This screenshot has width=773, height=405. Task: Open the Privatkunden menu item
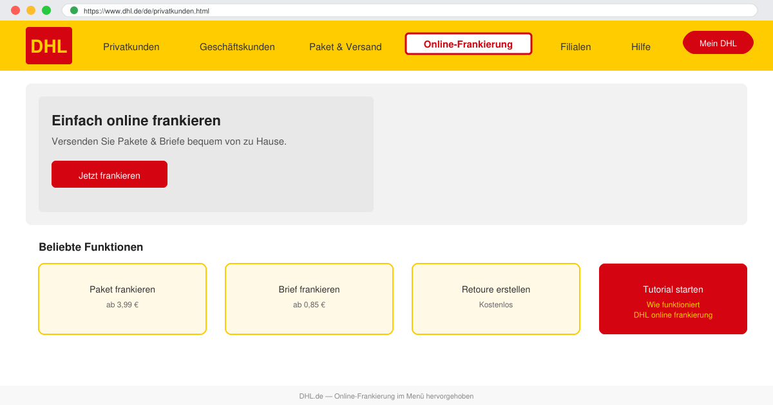point(131,47)
